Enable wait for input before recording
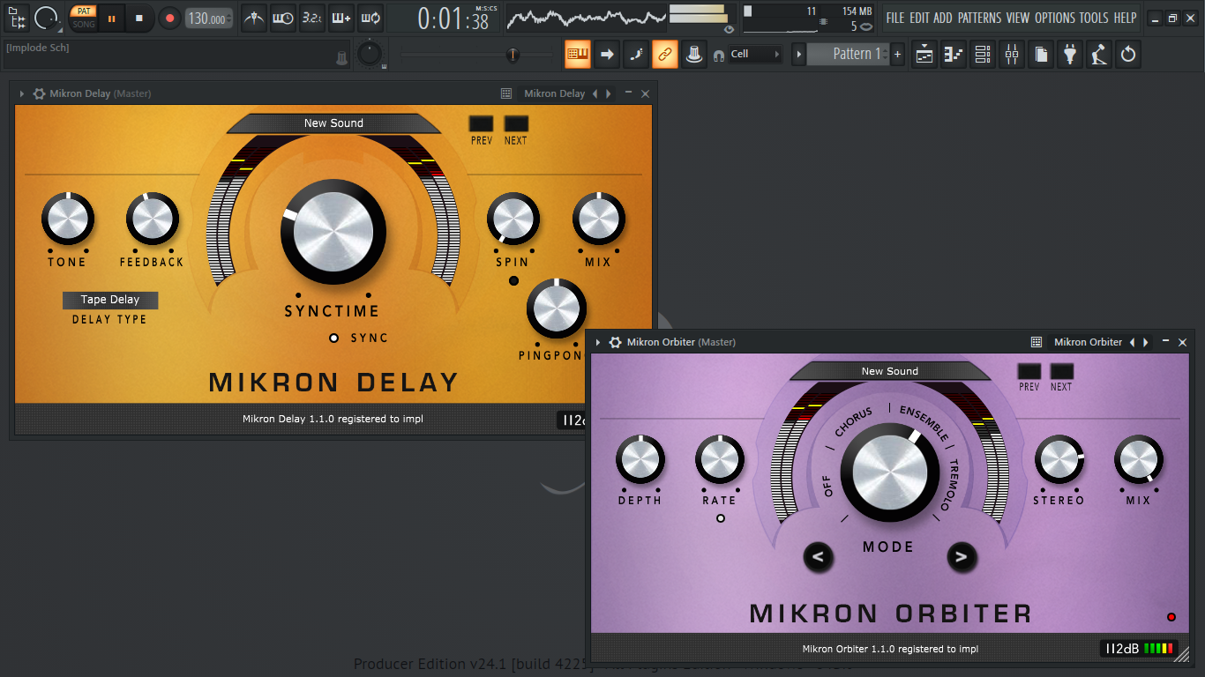Viewport: 1205px width, 677px height. pos(282,18)
